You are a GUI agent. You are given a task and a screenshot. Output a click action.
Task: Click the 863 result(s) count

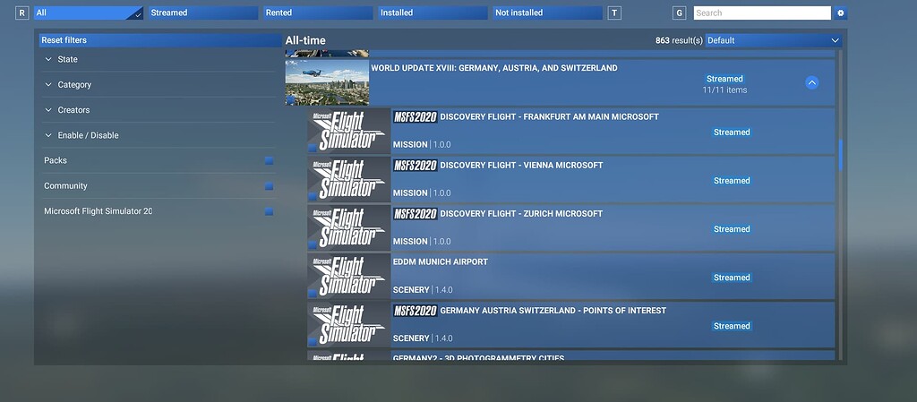click(679, 41)
